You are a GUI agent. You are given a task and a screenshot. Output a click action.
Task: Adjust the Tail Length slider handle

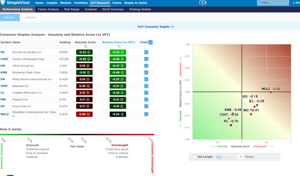[220, 157]
